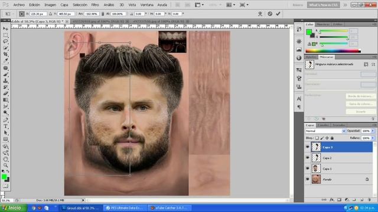378x212 pixels.
Task: Select the Move tool
Action: pos(5,29)
